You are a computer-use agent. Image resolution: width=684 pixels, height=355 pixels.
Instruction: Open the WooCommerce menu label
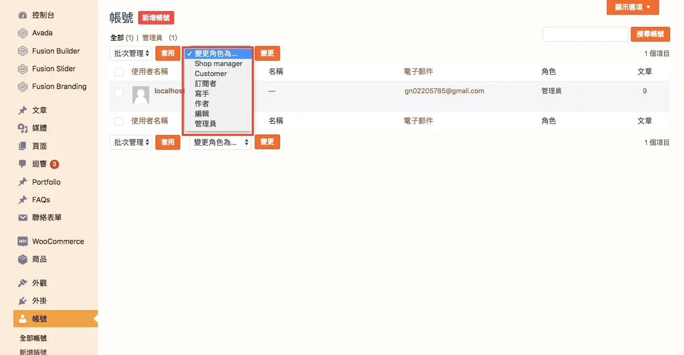coord(58,242)
